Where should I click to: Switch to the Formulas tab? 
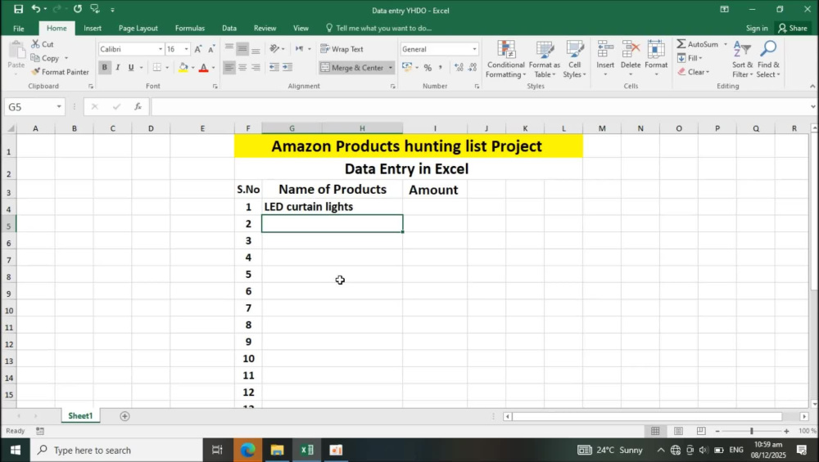(x=190, y=28)
